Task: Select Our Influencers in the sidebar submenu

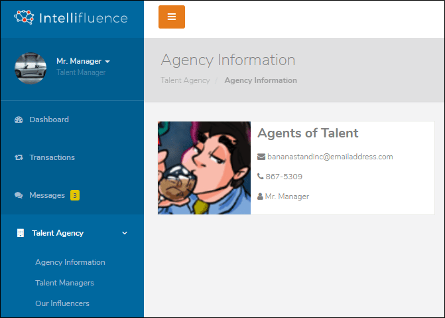Action: pos(62,303)
